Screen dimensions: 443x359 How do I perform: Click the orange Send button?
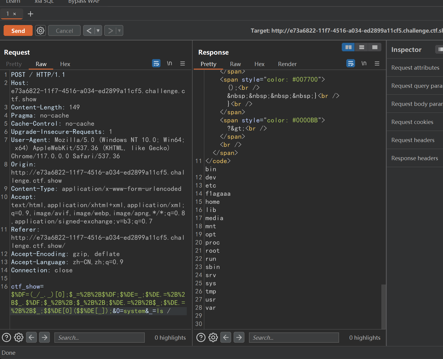18,31
